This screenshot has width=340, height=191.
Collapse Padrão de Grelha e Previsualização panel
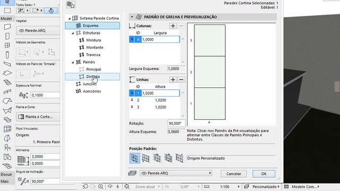[x=132, y=17]
